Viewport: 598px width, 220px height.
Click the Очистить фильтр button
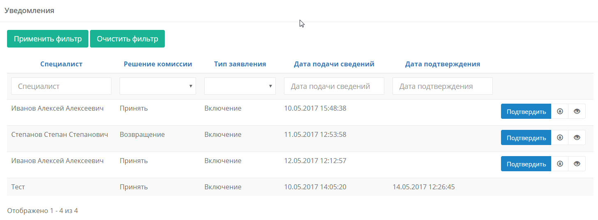pyautogui.click(x=127, y=39)
